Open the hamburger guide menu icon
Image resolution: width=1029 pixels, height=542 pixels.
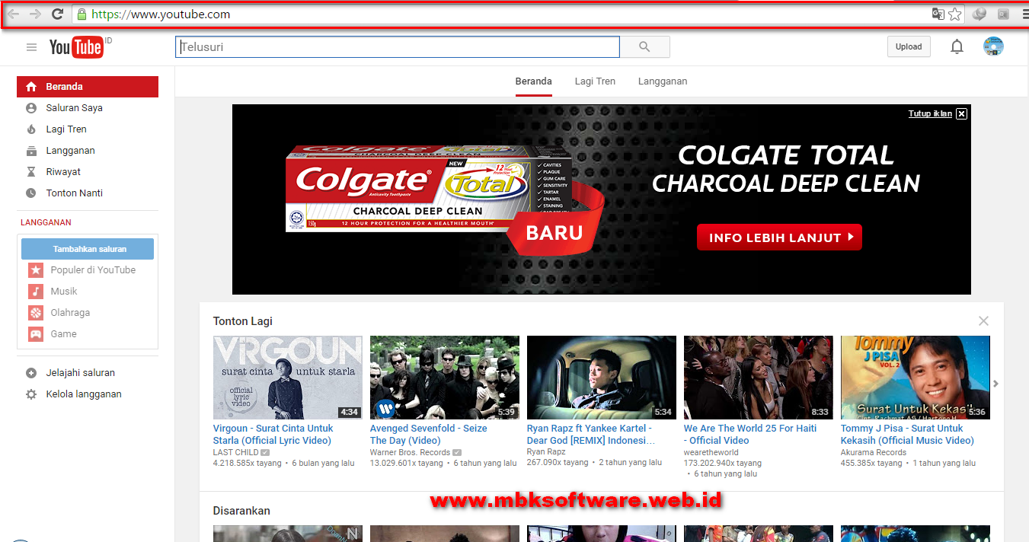pos(31,47)
